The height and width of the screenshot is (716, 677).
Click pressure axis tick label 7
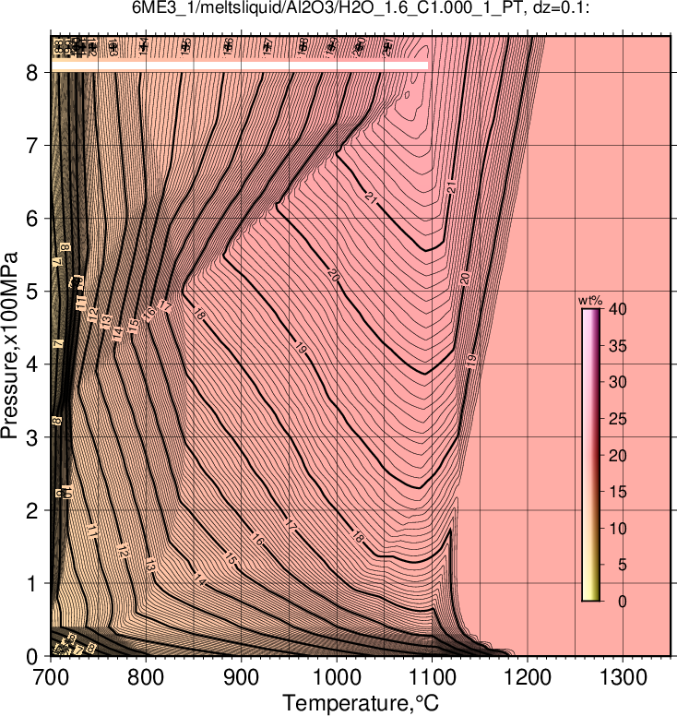[32, 145]
